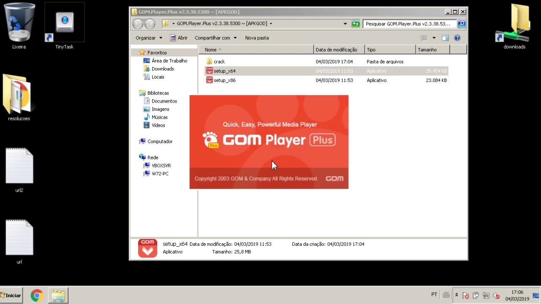Click the Explorer back arrow button

138,24
